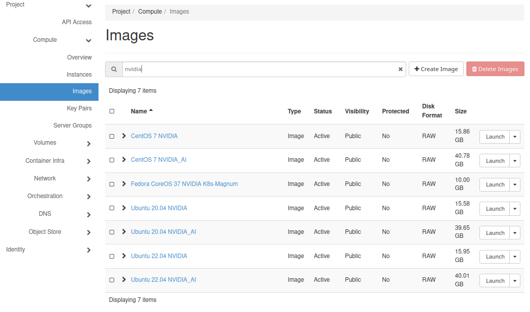Screen dimensions: 530x312
Task: Open Launch dropdown for Ubuntu 20.04 NVIDIA_AI
Action: coord(515,233)
